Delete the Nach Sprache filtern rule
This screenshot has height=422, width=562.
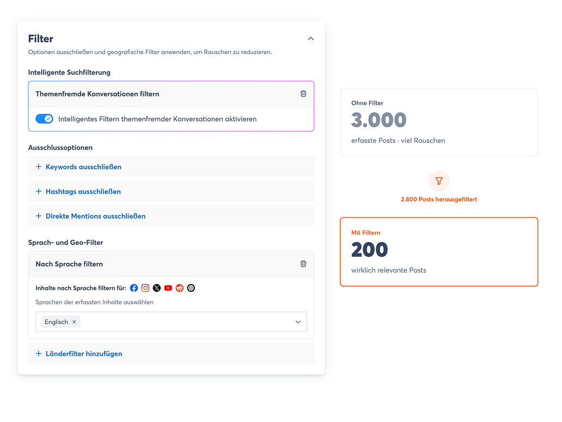pyautogui.click(x=303, y=264)
